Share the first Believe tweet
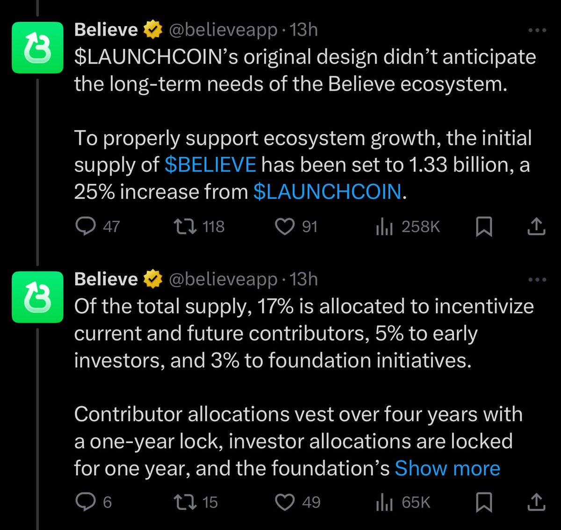Screen dimensions: 561x530 [x=536, y=227]
